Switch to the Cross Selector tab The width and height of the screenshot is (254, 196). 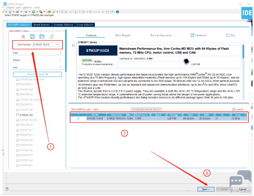[85, 25]
